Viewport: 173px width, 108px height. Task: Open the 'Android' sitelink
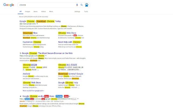click(x=26, y=74)
